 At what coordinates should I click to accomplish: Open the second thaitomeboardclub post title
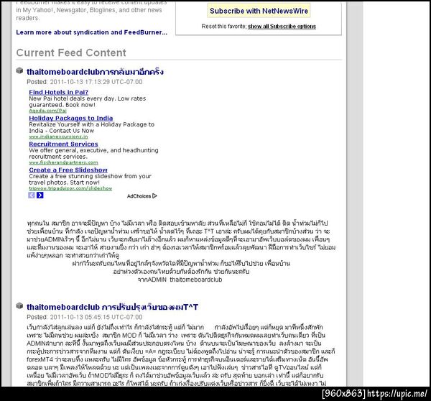coord(112,307)
